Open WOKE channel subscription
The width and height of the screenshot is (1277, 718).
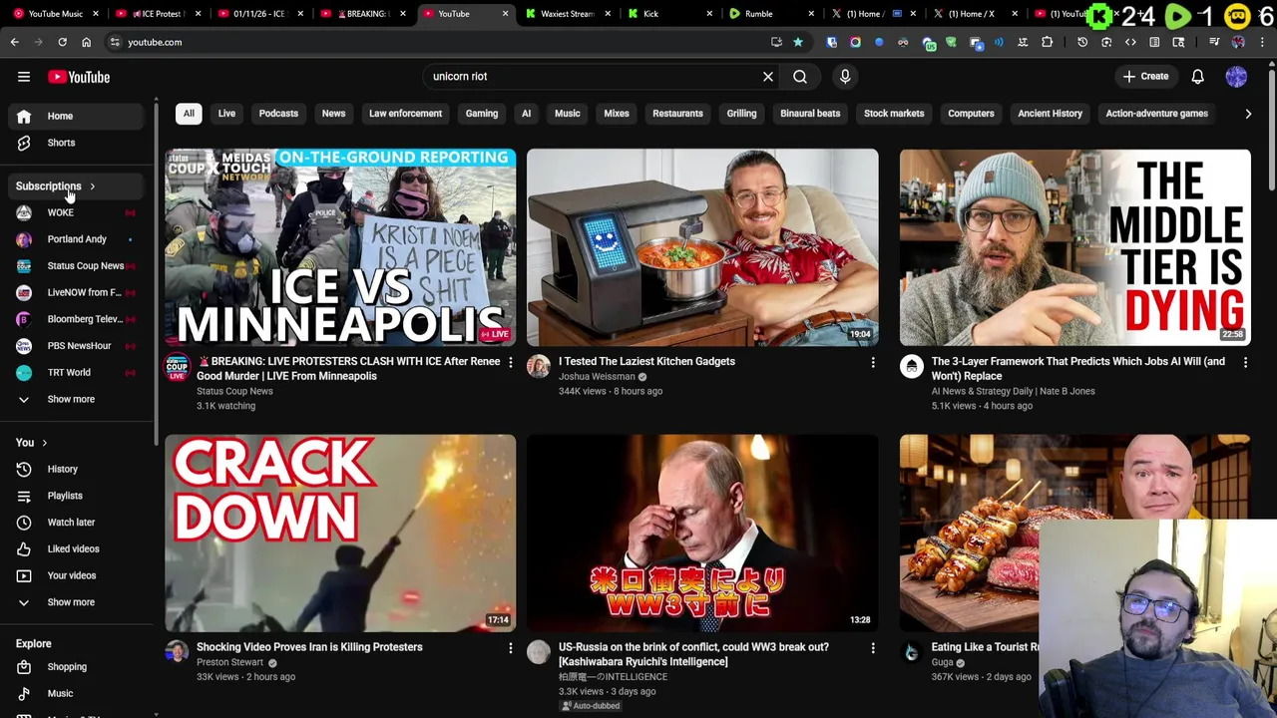pos(76,212)
